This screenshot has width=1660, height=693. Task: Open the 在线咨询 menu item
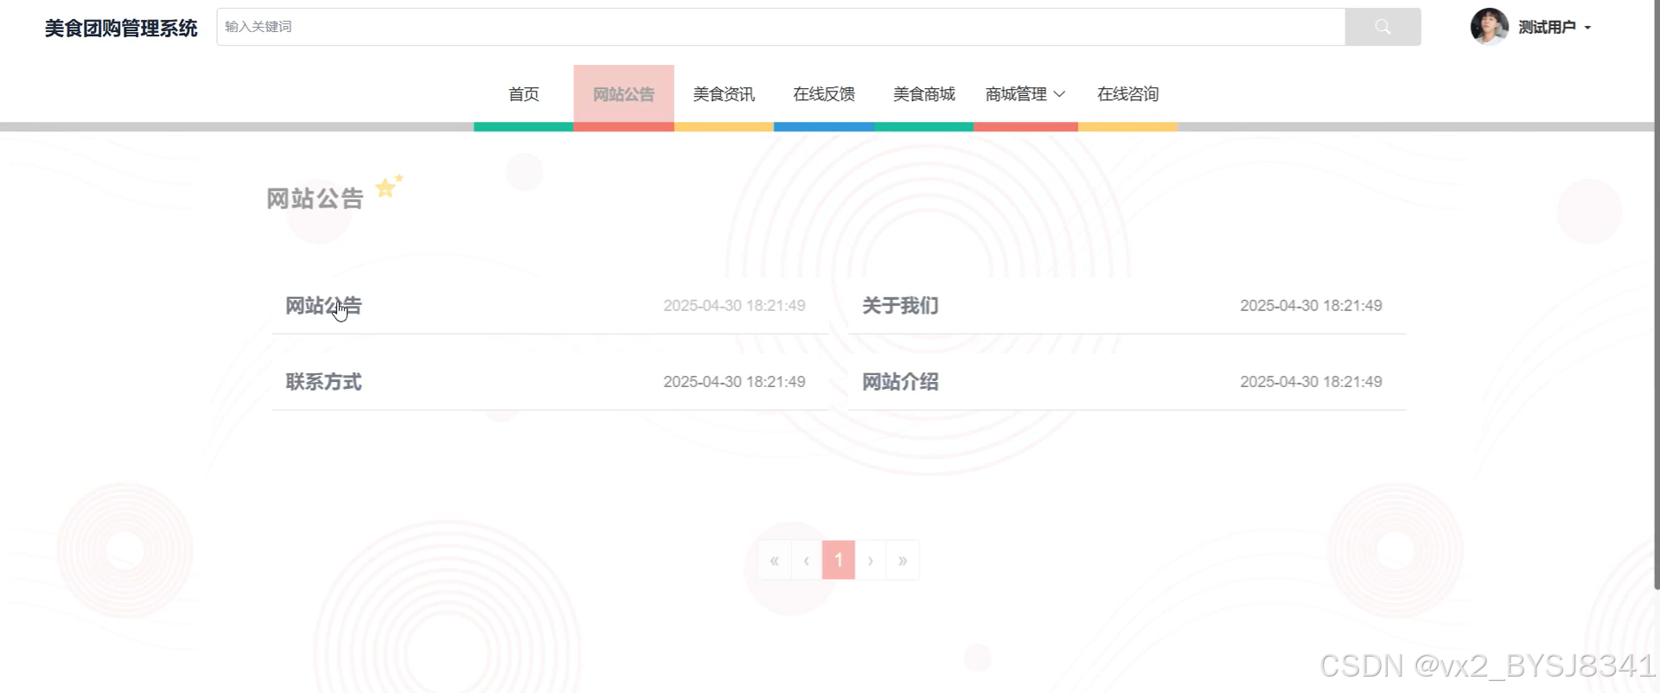pos(1127,94)
